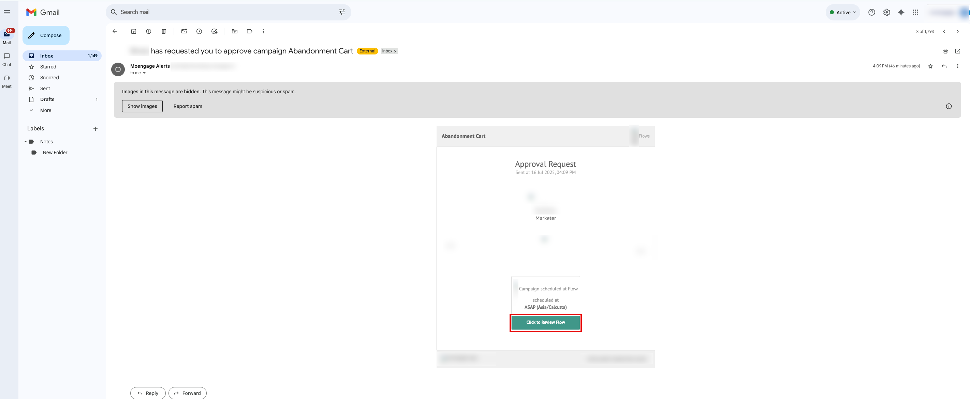Image resolution: width=970 pixels, height=399 pixels.
Task: Open the Sent folder
Action: point(45,89)
